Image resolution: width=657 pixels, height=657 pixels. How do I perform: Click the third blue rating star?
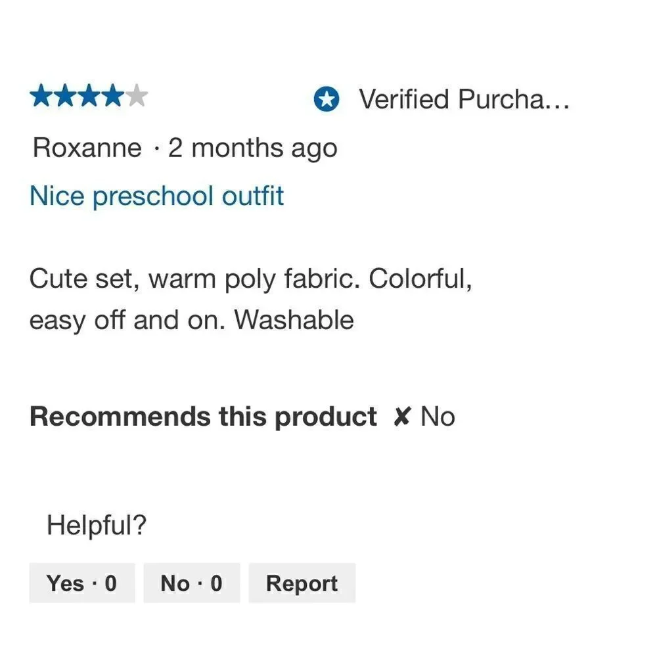point(89,96)
